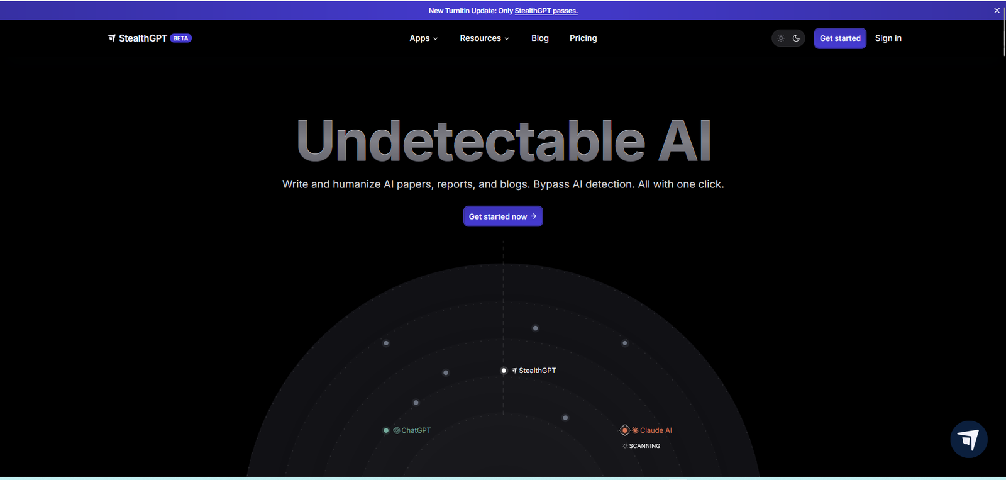Follow the StealthGPT passes banner link

(546, 11)
